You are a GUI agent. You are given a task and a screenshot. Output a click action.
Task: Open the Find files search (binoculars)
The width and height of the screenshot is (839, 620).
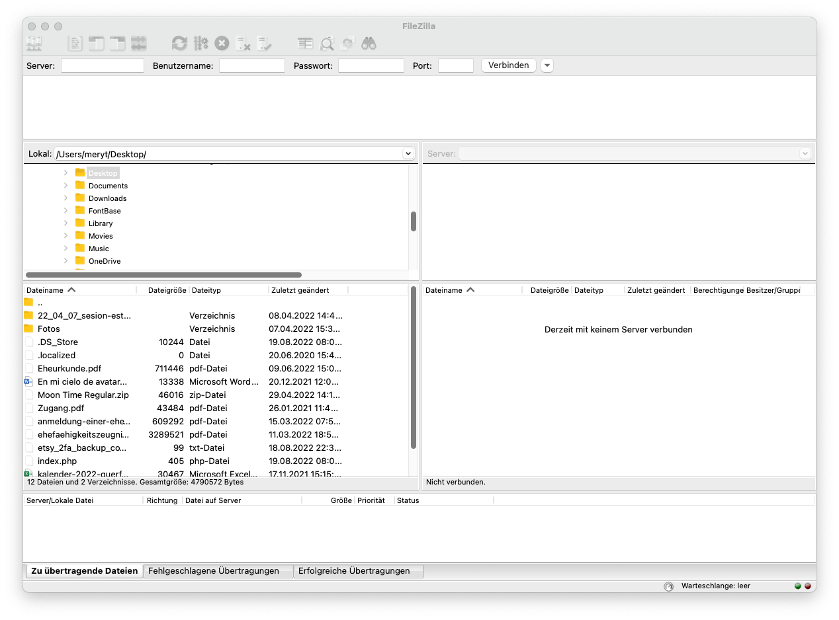369,43
